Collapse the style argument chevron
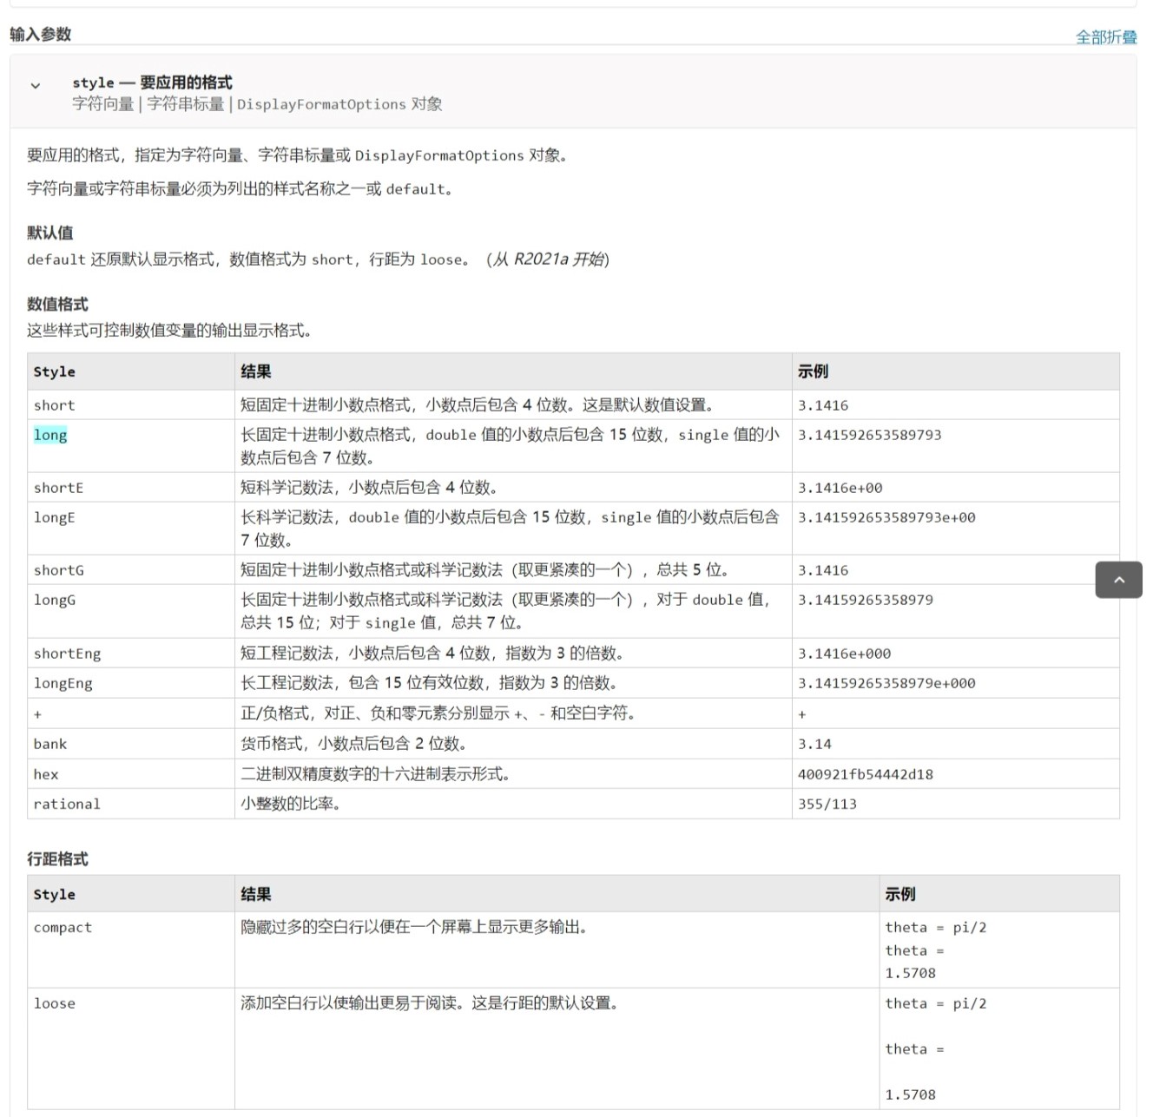Image resolution: width=1153 pixels, height=1117 pixels. 36,86
